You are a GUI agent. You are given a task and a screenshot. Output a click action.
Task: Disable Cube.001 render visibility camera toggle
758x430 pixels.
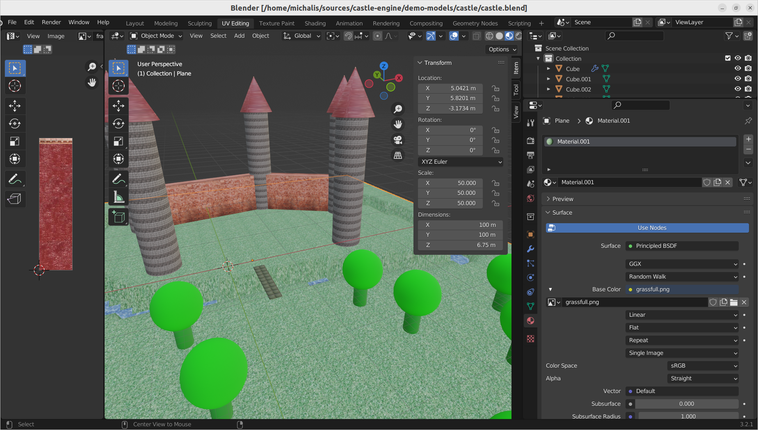click(x=748, y=79)
